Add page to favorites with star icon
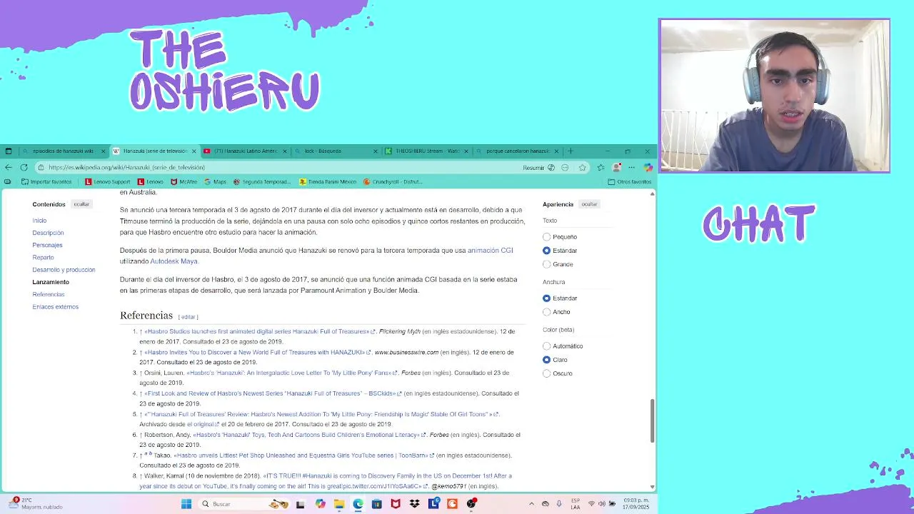 tap(583, 168)
